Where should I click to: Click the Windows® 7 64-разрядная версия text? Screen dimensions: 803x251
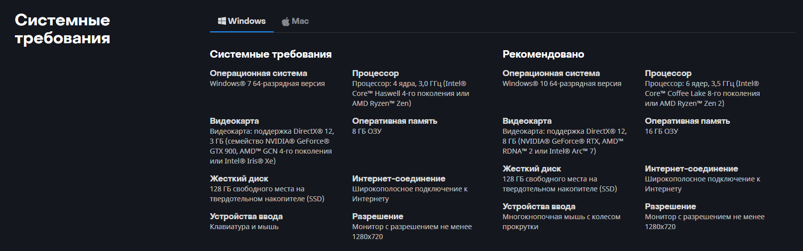[267, 84]
